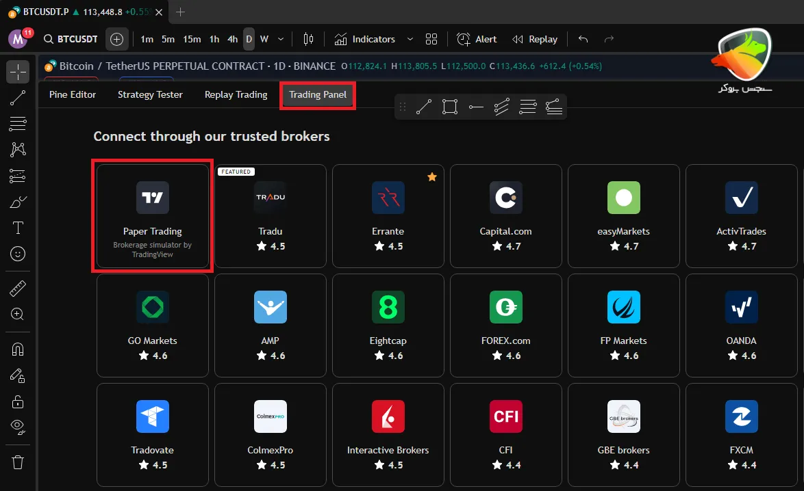Open the Strategy Tester tab
This screenshot has height=491, width=804.
click(150, 94)
